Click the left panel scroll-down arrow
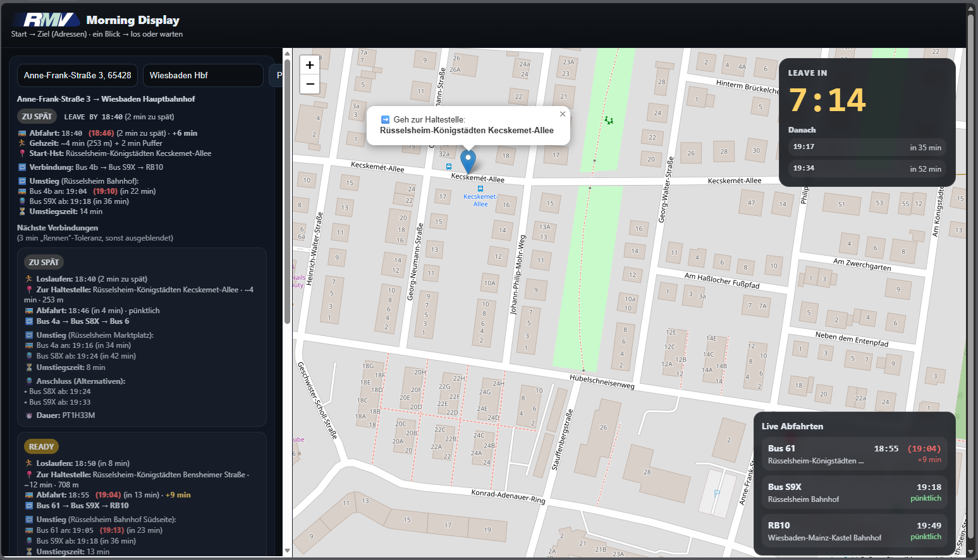Image resolution: width=978 pixels, height=560 pixels. click(287, 551)
